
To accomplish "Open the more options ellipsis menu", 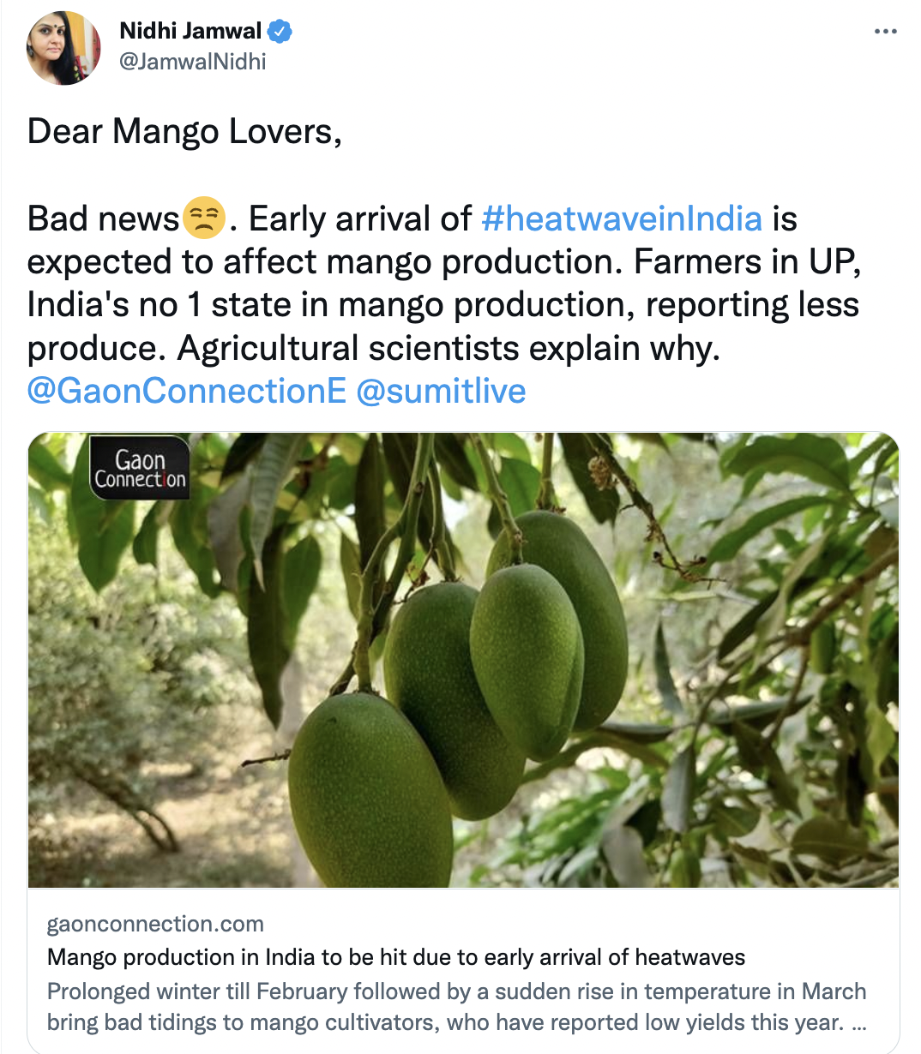I will coord(885,32).
